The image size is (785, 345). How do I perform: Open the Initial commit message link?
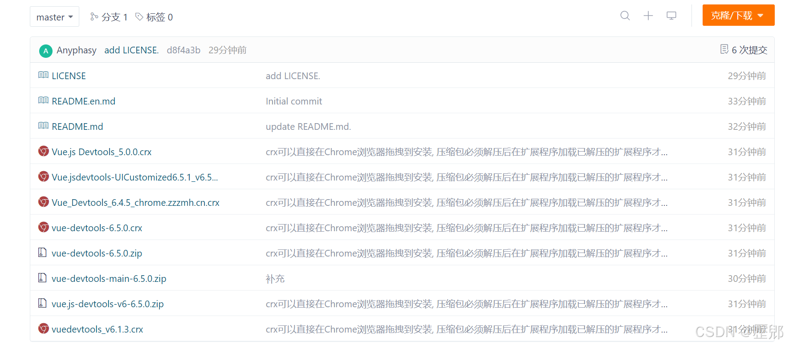click(294, 101)
